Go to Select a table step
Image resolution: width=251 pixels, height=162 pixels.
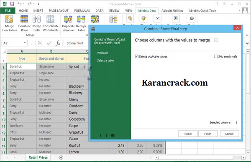tap(105, 61)
